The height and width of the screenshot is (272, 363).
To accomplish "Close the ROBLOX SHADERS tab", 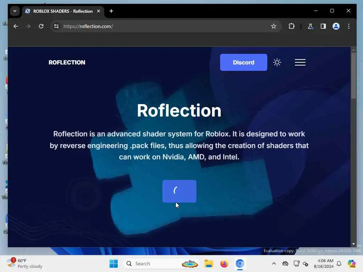I will tap(99, 11).
